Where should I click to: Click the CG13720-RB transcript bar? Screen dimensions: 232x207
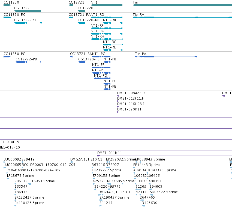[x=82, y=23]
